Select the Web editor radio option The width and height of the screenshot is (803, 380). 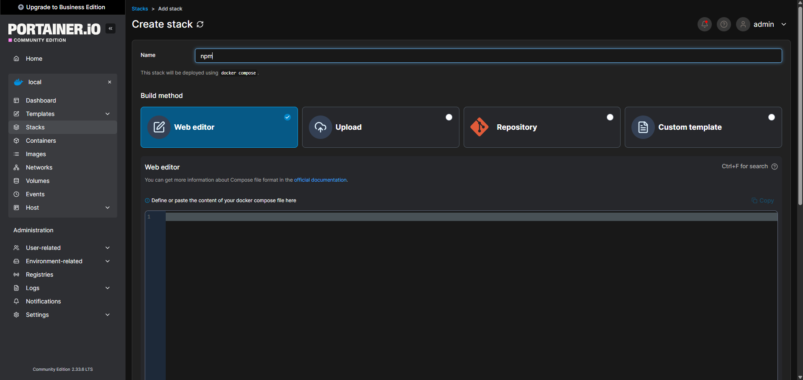287,117
